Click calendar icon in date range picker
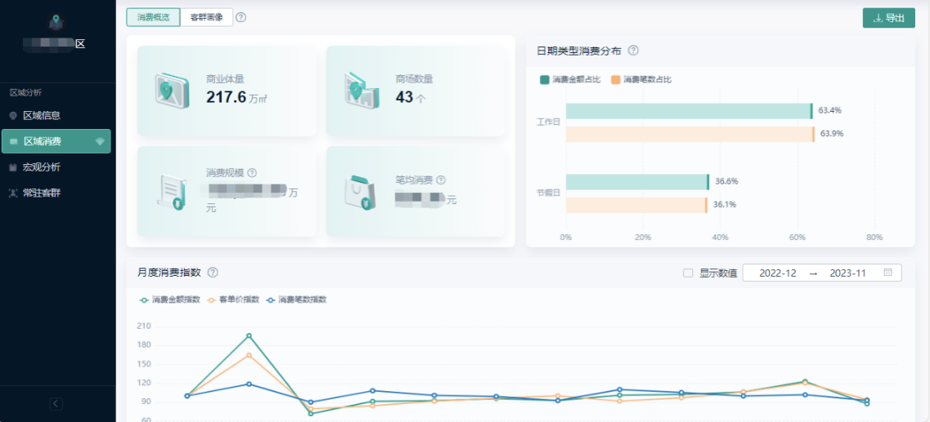930x422 pixels. (887, 273)
